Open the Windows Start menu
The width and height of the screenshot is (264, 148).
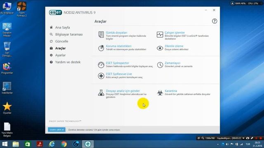tap(5, 144)
